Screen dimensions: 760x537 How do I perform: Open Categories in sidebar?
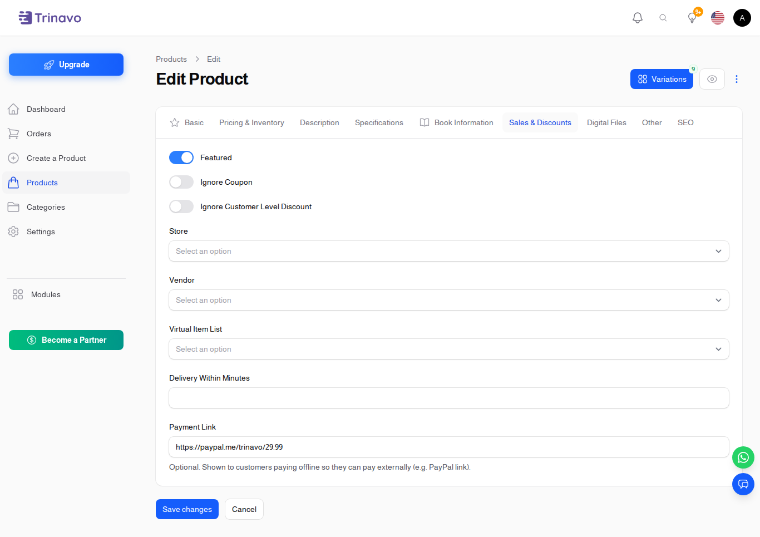(66, 207)
